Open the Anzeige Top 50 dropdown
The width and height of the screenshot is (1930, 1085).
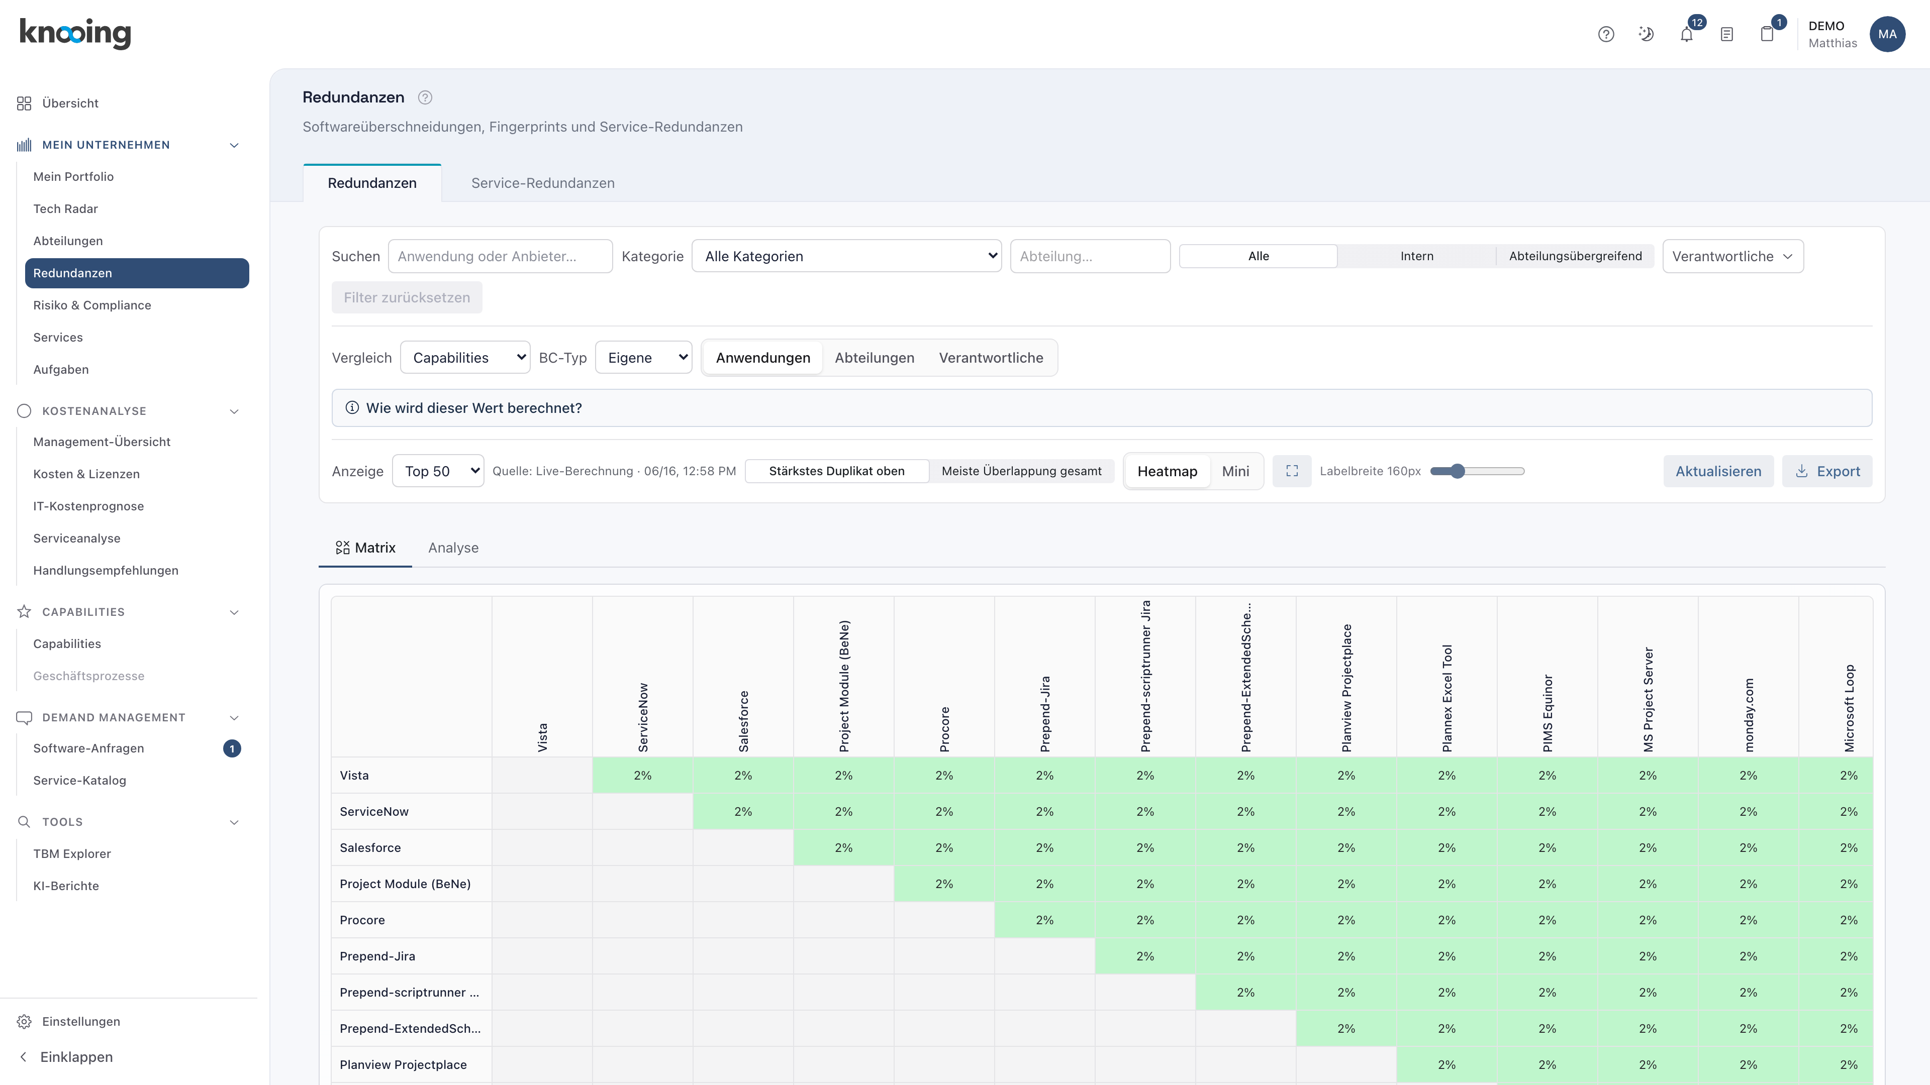[438, 471]
